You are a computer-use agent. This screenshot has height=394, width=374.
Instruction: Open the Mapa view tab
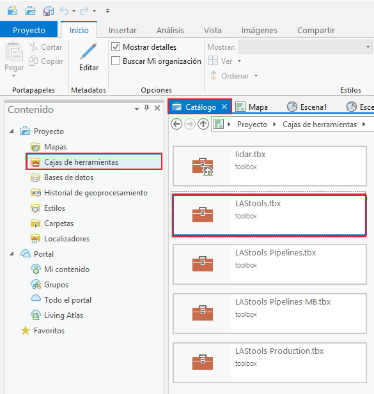[x=252, y=107]
